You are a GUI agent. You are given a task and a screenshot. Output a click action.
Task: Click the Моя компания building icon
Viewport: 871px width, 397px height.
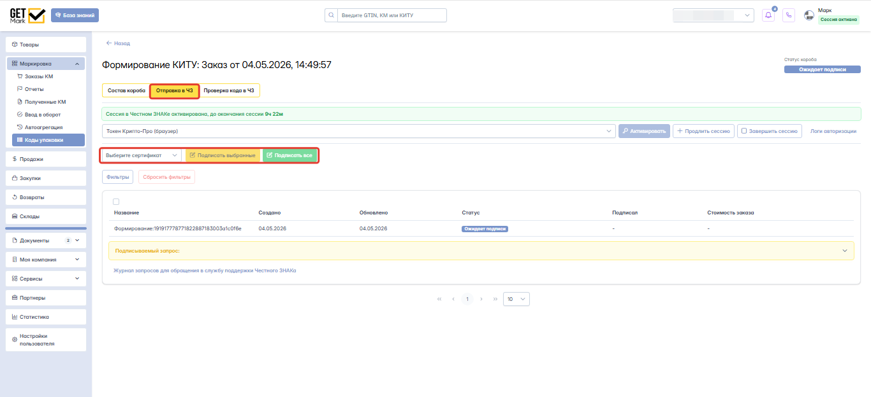click(x=15, y=260)
